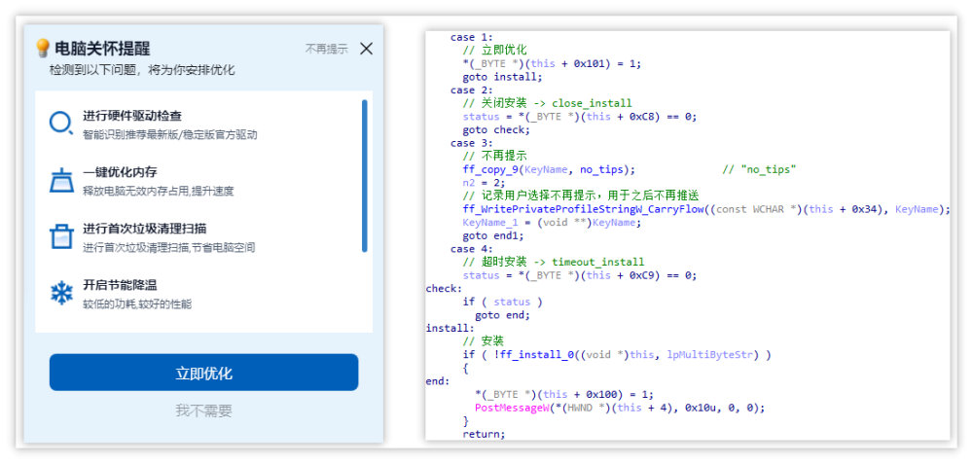Click the snowflake energy-saving cooling icon
The width and height of the screenshot is (973, 464).
[x=61, y=293]
